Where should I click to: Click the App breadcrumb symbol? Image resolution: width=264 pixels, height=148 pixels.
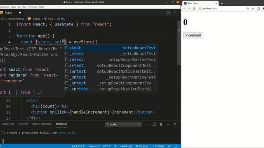click(x=50, y=18)
